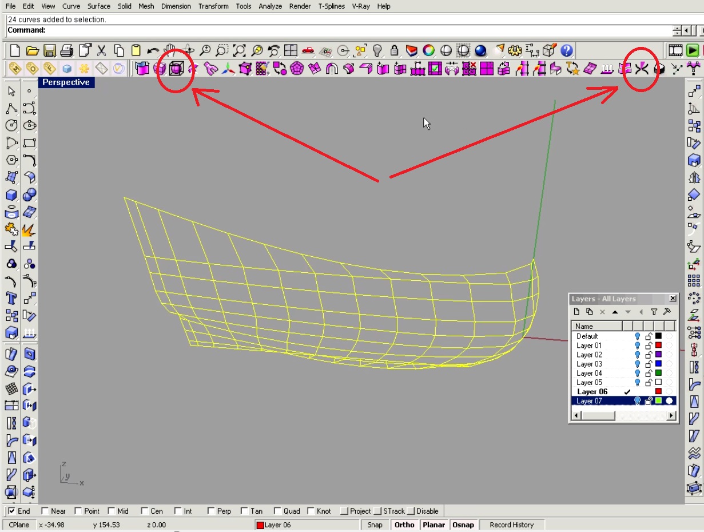Click the Save file icon
704x532 pixels.
(50, 50)
